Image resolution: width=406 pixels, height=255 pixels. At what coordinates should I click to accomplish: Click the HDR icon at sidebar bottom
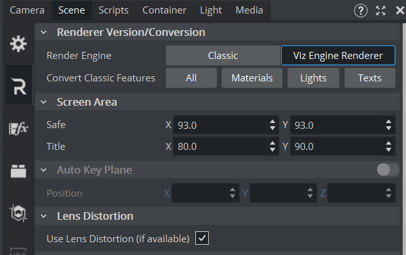point(19,251)
